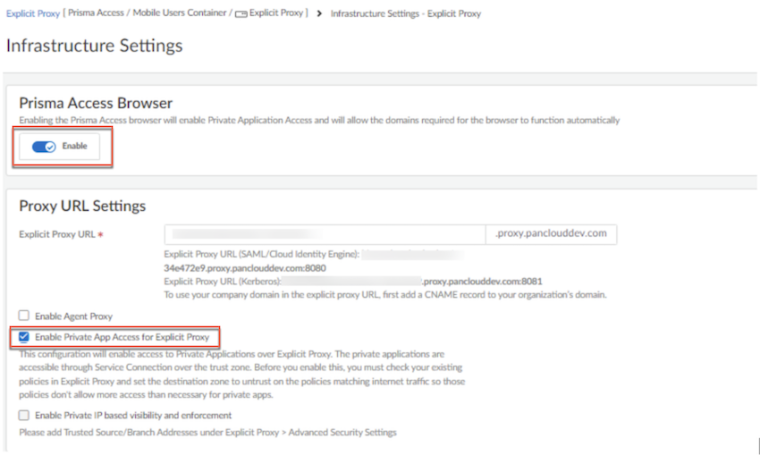Click the Infrastructure Settings page heading

tap(95, 46)
